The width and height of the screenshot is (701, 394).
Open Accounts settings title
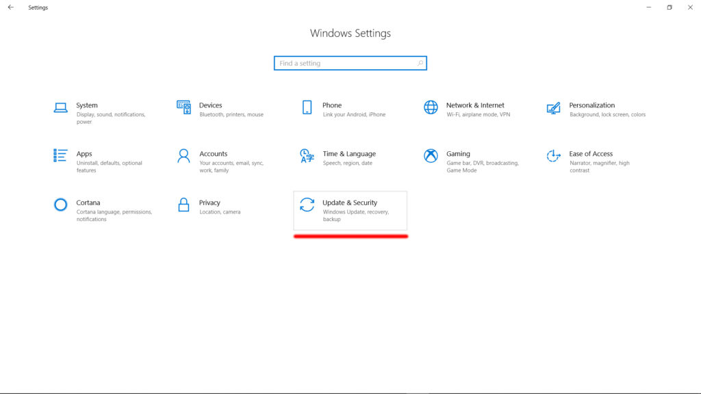tap(214, 154)
